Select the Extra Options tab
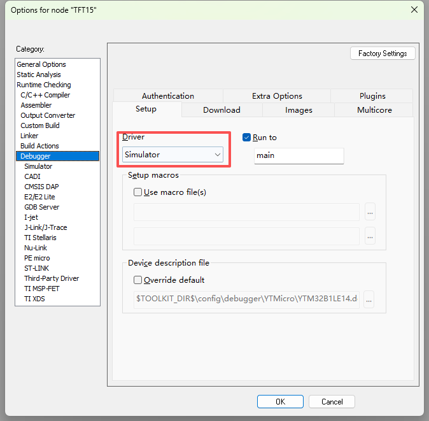This screenshot has width=429, height=421. pos(277,96)
